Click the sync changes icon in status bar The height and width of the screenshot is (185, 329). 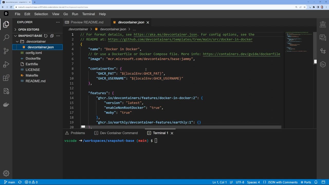point(20,182)
